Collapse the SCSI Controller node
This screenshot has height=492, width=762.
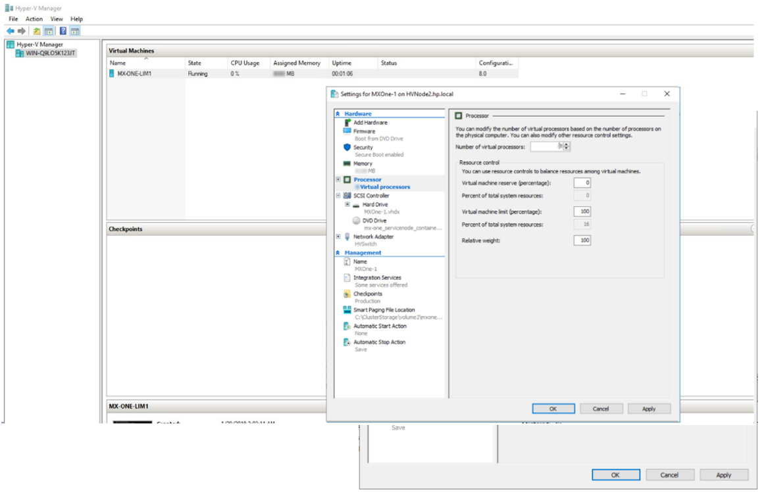[x=338, y=196]
